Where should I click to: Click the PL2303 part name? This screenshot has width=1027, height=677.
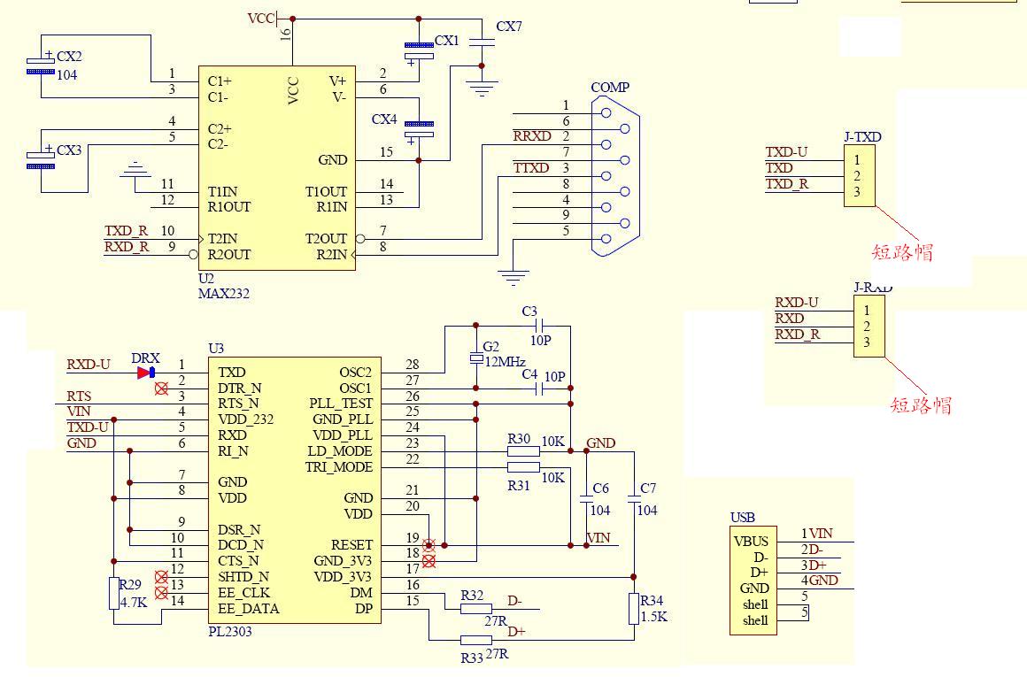(230, 632)
